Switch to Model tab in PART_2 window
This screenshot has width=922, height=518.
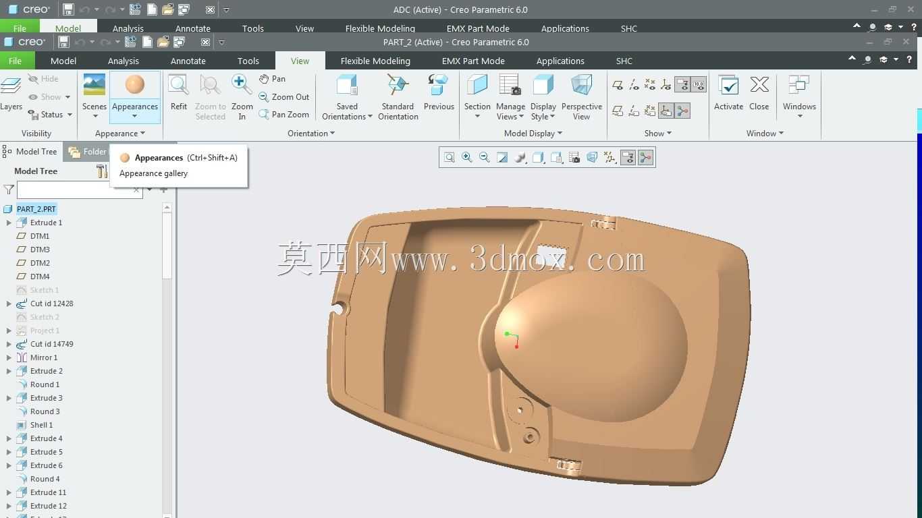click(63, 61)
